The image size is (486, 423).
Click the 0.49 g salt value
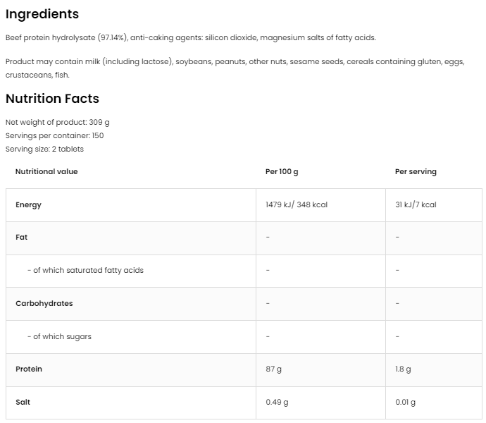coord(277,402)
